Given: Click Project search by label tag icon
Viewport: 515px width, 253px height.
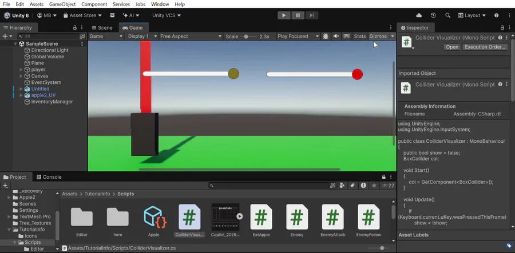Looking at the screenshot, I should pyautogui.click(x=352, y=186).
